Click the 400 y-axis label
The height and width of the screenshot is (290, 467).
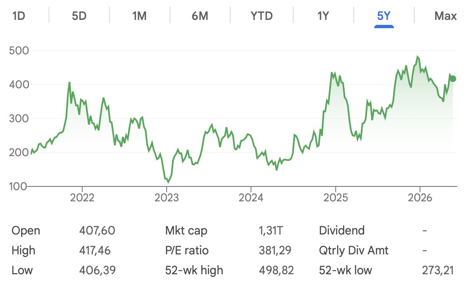[x=19, y=85]
